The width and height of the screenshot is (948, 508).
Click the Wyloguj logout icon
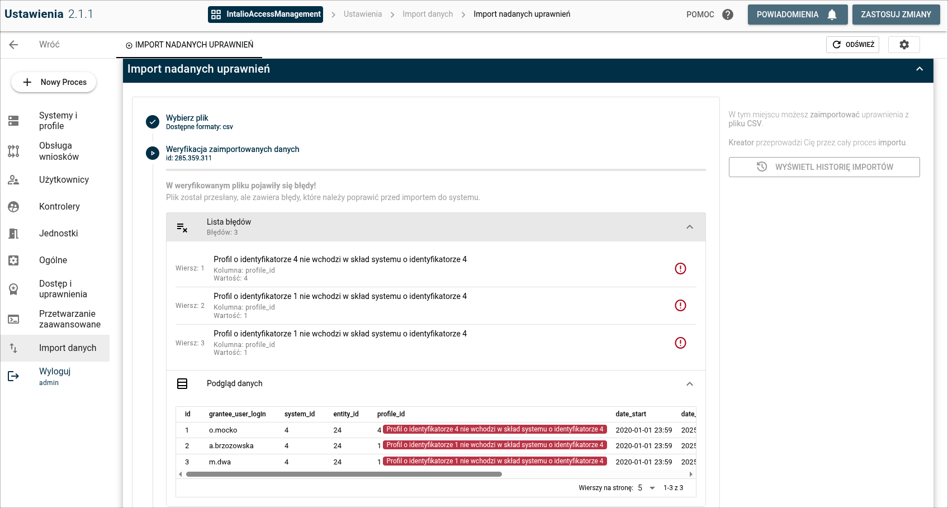point(13,376)
